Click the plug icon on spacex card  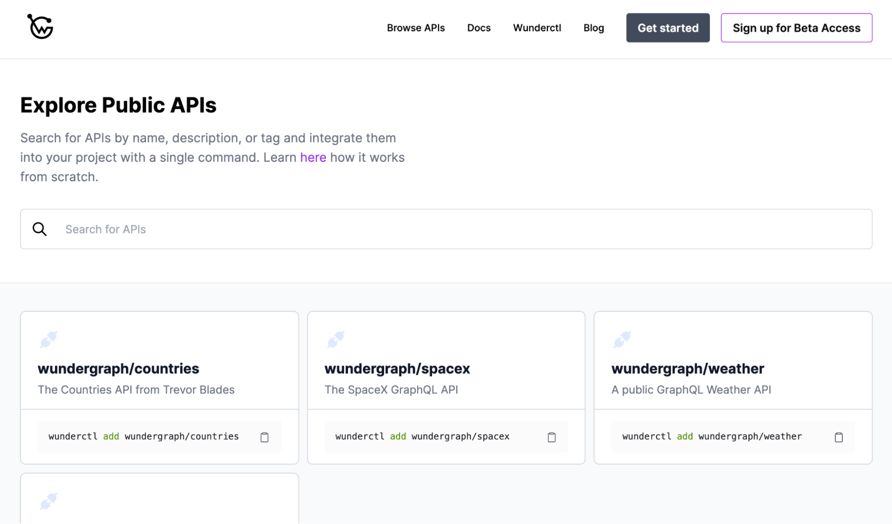pos(336,339)
